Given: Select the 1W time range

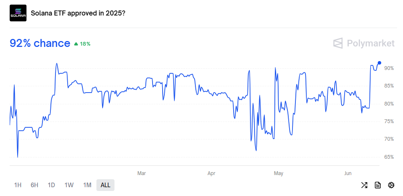Looking at the screenshot, I should 69,185.
